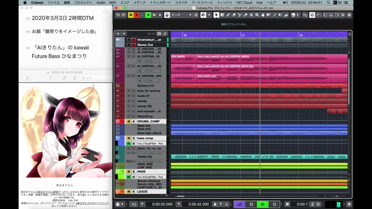The width and height of the screenshot is (372, 209).
Task: Toggle metronome click in transport
Action: (x=313, y=204)
